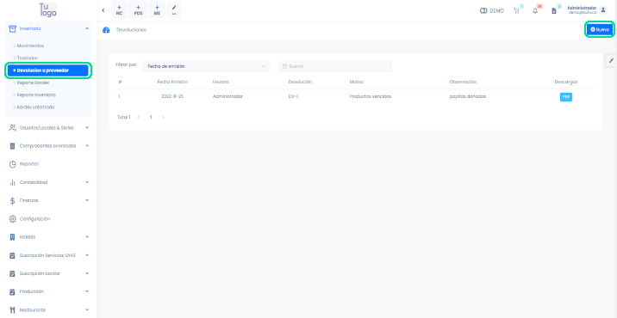Click the dashboard gauge icon beside Devoluciones
The width and height of the screenshot is (617, 318).
point(106,30)
